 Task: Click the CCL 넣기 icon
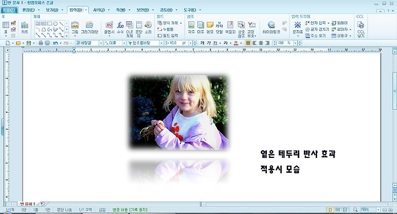pyautogui.click(x=361, y=29)
